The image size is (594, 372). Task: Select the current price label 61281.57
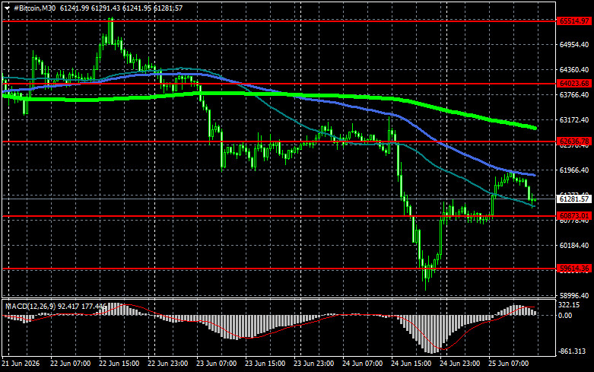click(x=574, y=199)
